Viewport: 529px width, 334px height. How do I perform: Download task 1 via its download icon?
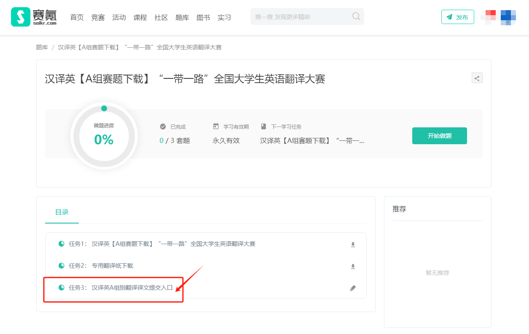click(353, 245)
